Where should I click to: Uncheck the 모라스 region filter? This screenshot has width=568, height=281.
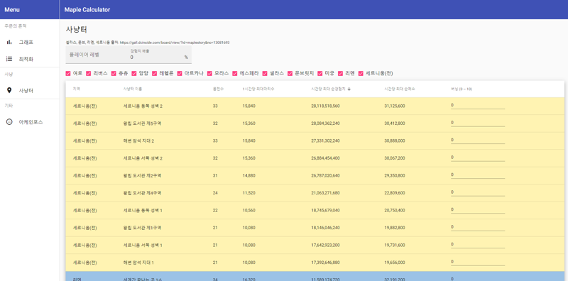click(x=209, y=74)
